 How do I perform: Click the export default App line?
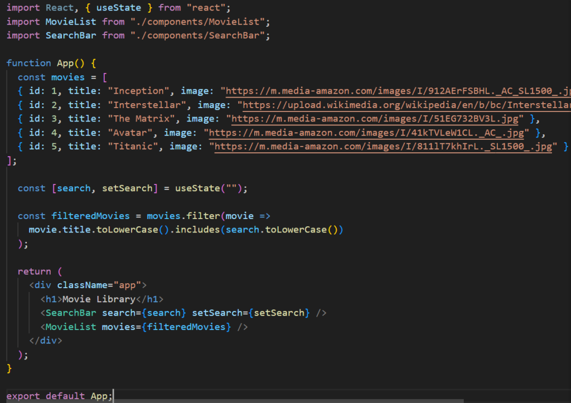click(x=59, y=396)
